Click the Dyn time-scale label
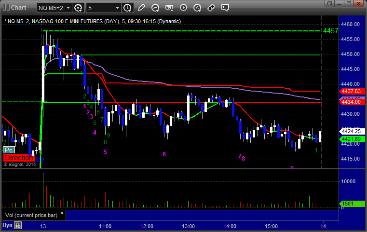The image size is (367, 232). [7, 225]
